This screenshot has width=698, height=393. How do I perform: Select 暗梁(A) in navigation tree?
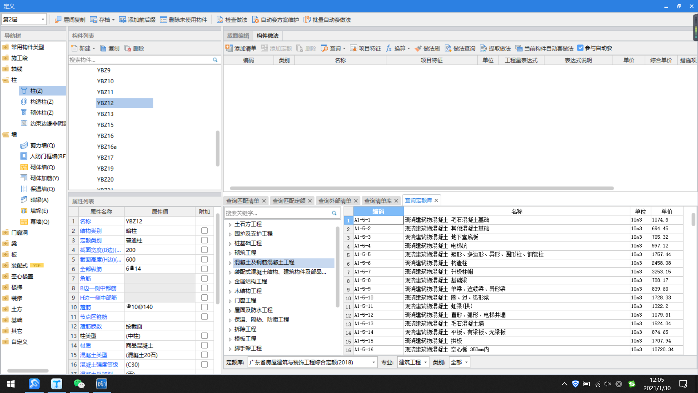click(39, 200)
